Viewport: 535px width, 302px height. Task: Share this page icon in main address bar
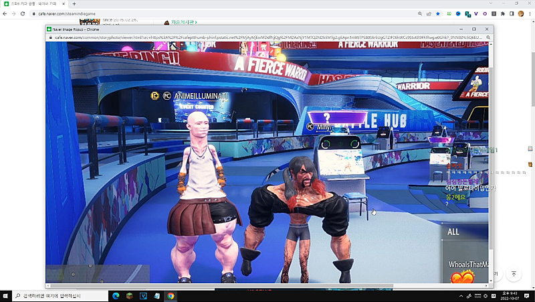coord(429,13)
